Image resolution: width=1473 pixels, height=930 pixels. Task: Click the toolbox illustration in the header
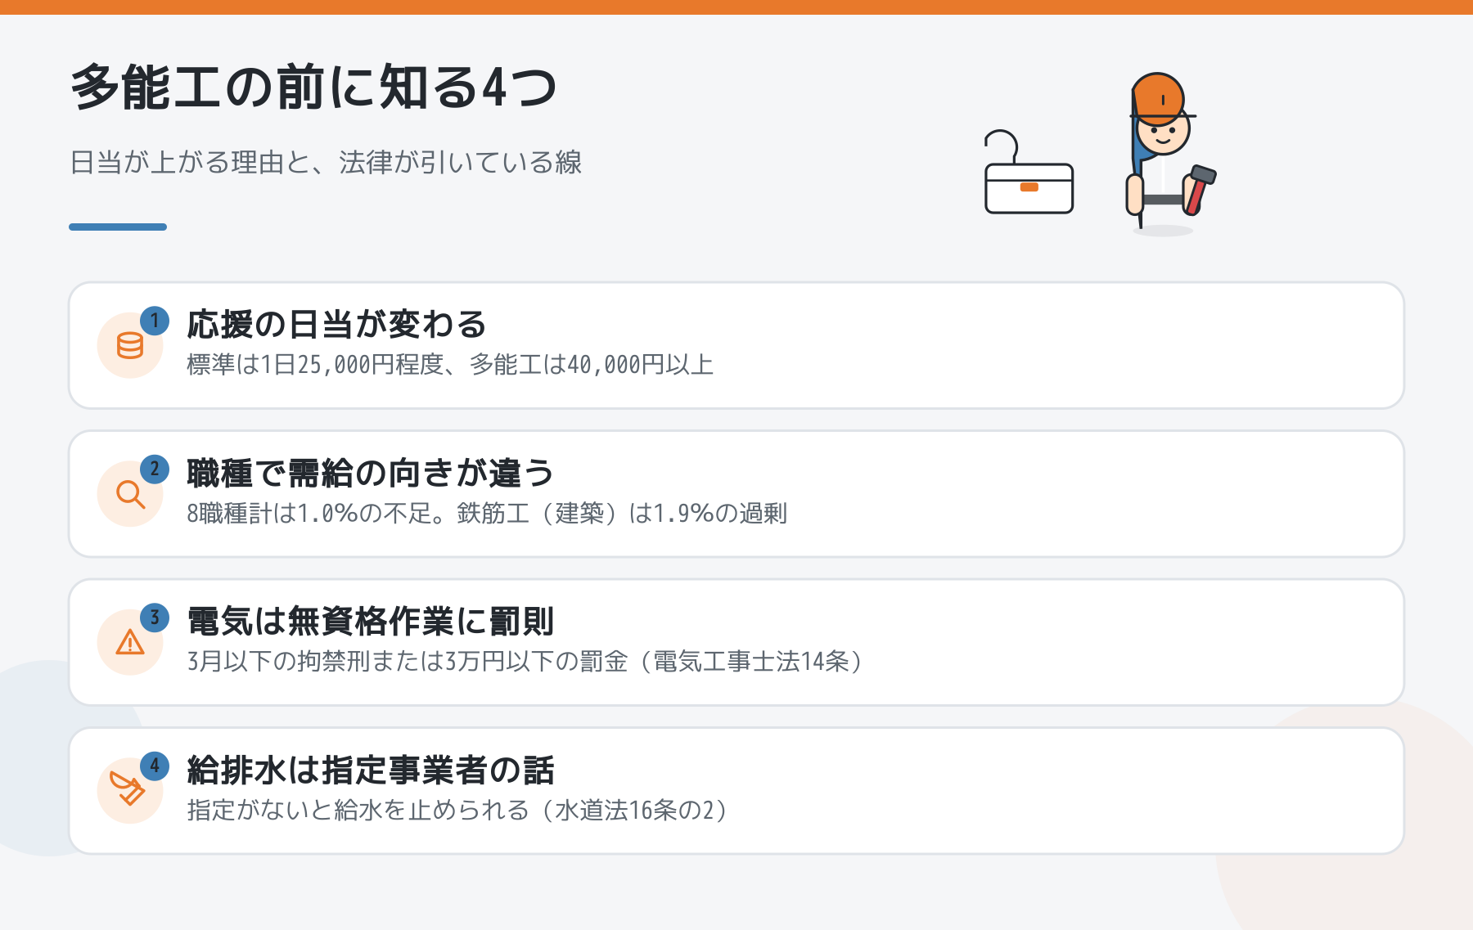point(1029,173)
